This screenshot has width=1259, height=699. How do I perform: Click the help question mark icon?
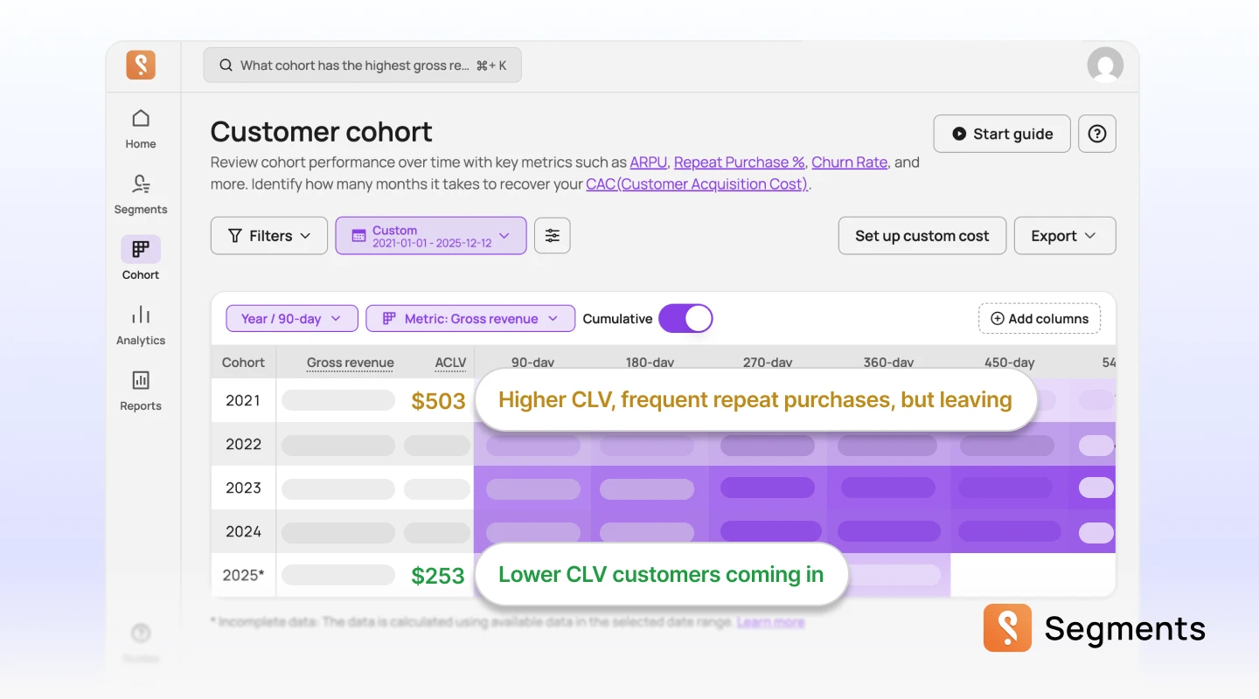pyautogui.click(x=1096, y=133)
